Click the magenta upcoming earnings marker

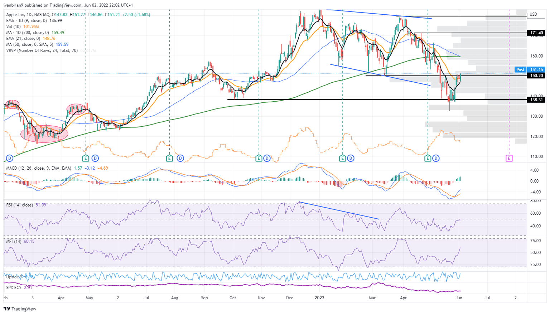point(509,158)
